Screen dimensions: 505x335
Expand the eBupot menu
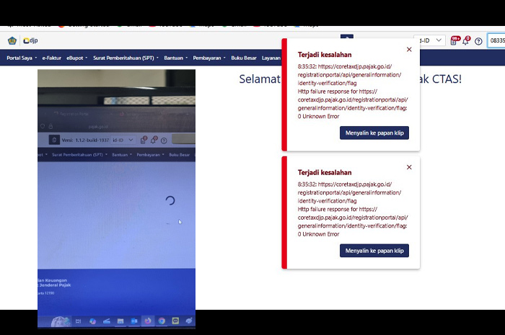point(77,58)
